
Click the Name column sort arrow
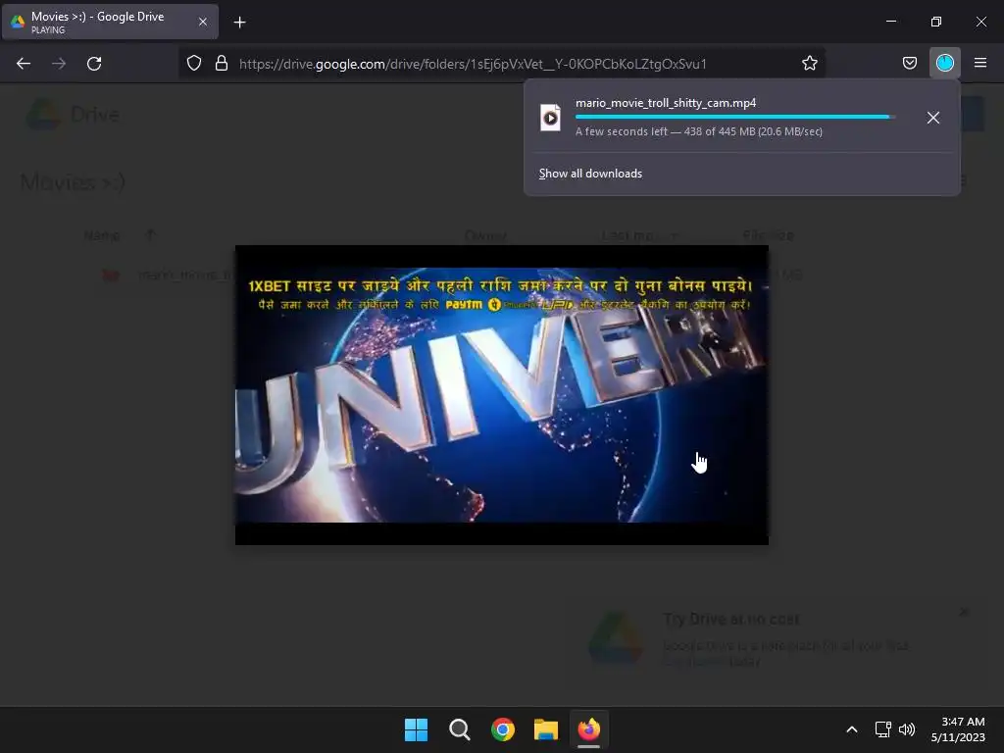pos(150,235)
